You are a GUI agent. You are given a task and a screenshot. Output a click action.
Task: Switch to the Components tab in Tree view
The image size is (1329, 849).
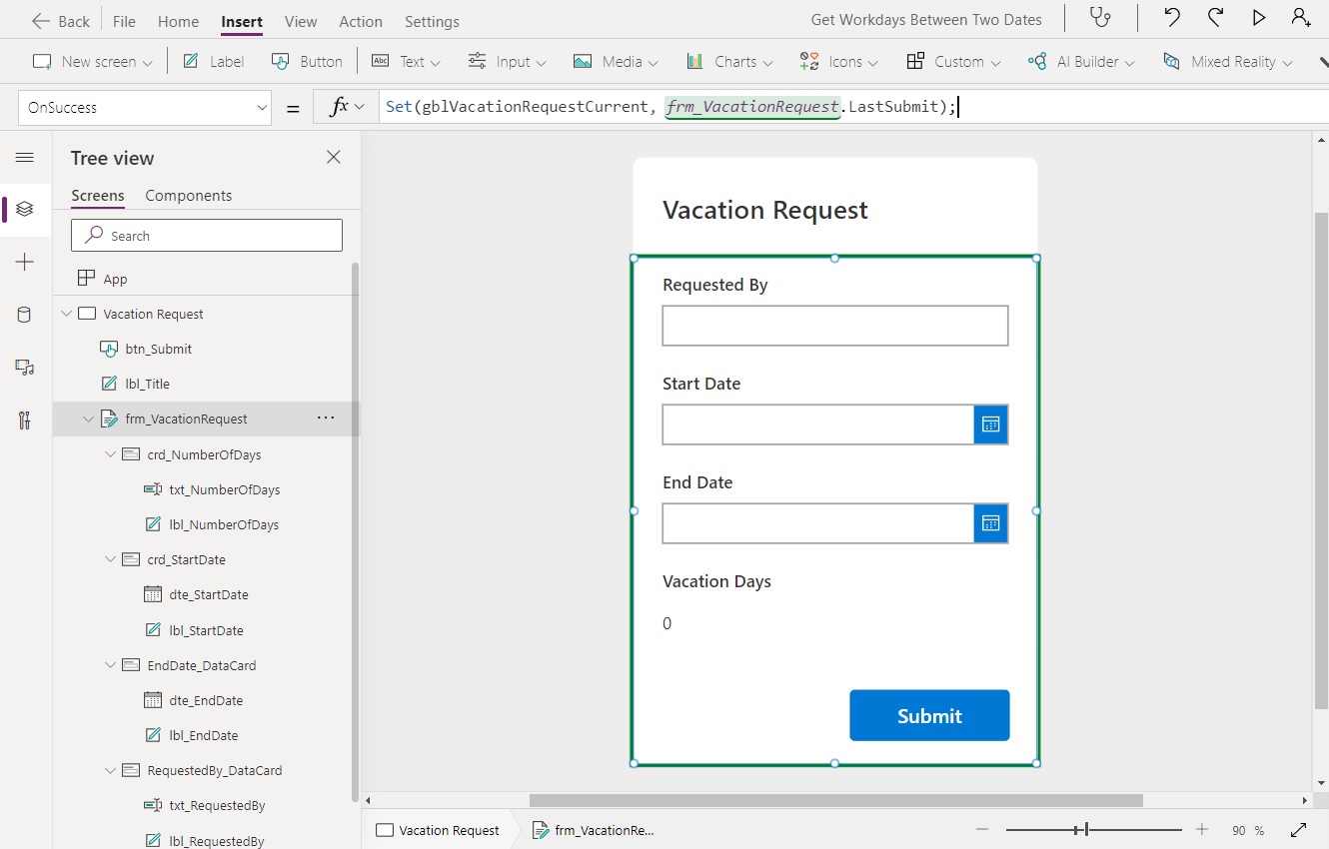[188, 195]
